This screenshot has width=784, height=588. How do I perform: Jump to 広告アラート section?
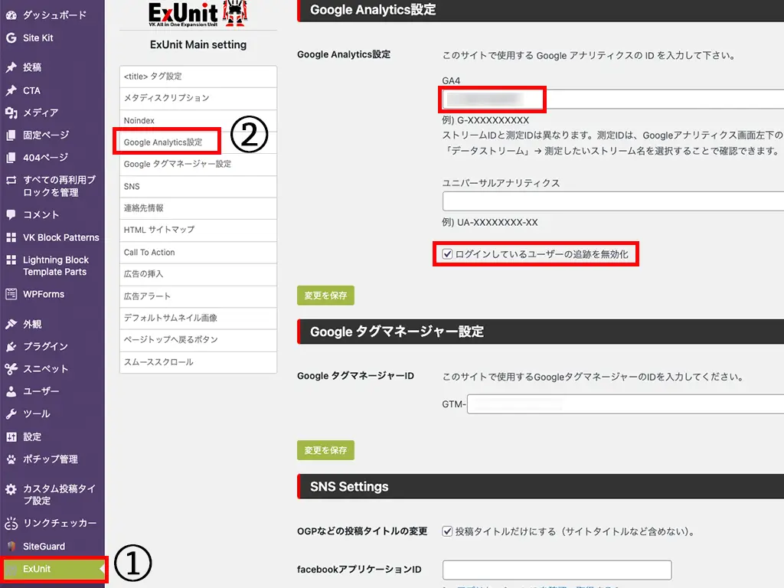tap(198, 296)
